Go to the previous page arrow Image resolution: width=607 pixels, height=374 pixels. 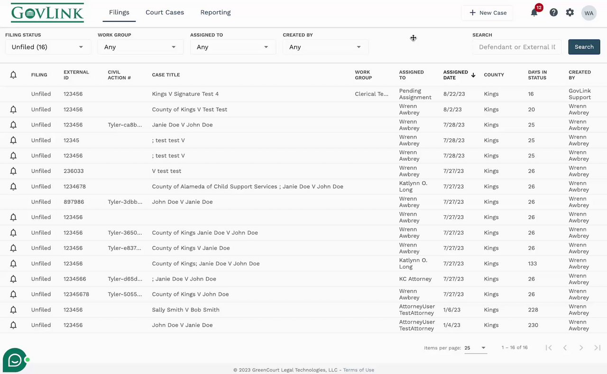(x=565, y=347)
